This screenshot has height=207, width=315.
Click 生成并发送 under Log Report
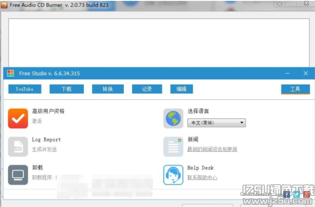coord(44,149)
